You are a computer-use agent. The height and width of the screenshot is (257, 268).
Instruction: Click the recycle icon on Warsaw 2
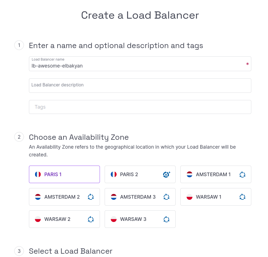(x=91, y=219)
